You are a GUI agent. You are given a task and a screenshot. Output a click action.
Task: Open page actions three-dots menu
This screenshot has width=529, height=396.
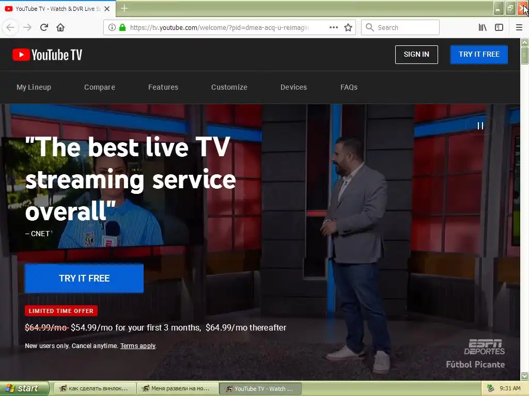(333, 27)
